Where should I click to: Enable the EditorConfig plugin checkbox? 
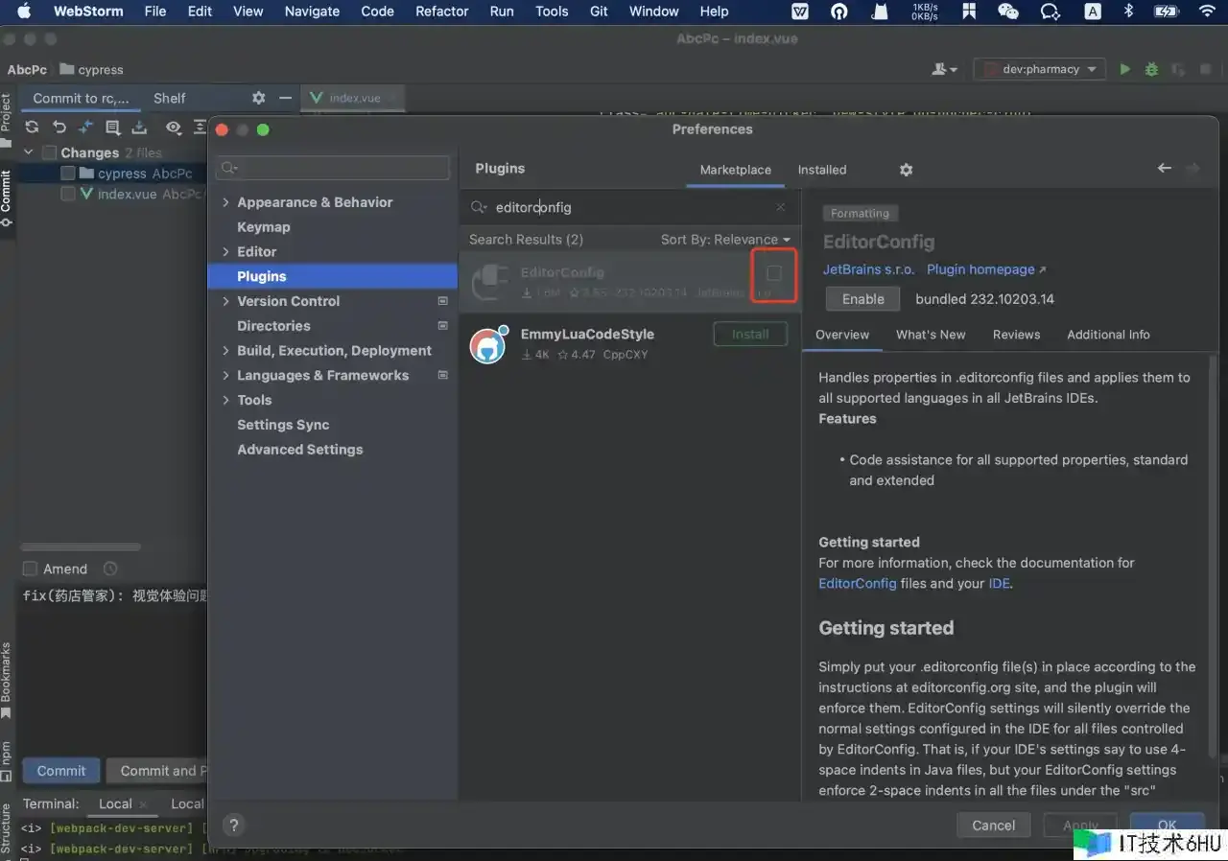[774, 273]
